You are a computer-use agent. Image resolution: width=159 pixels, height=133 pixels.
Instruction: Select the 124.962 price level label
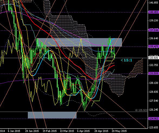154,119
